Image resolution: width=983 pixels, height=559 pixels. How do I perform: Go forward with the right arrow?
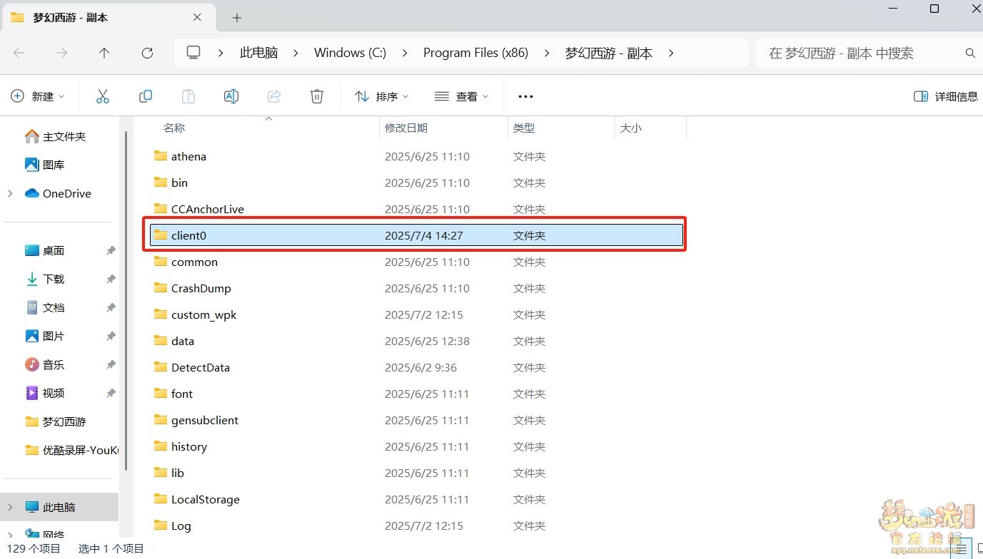point(62,53)
